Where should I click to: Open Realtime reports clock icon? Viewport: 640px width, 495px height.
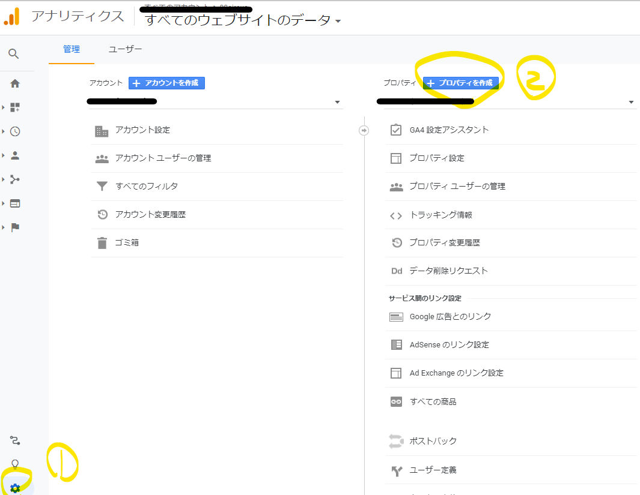[15, 131]
